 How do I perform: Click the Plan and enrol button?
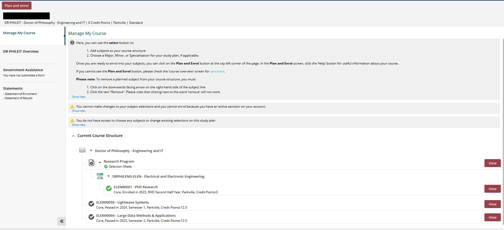click(x=17, y=6)
